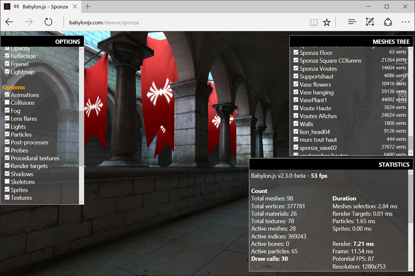Uncheck the Supportshaut mesh
Image resolution: width=415 pixels, height=276 pixels.
click(x=296, y=76)
